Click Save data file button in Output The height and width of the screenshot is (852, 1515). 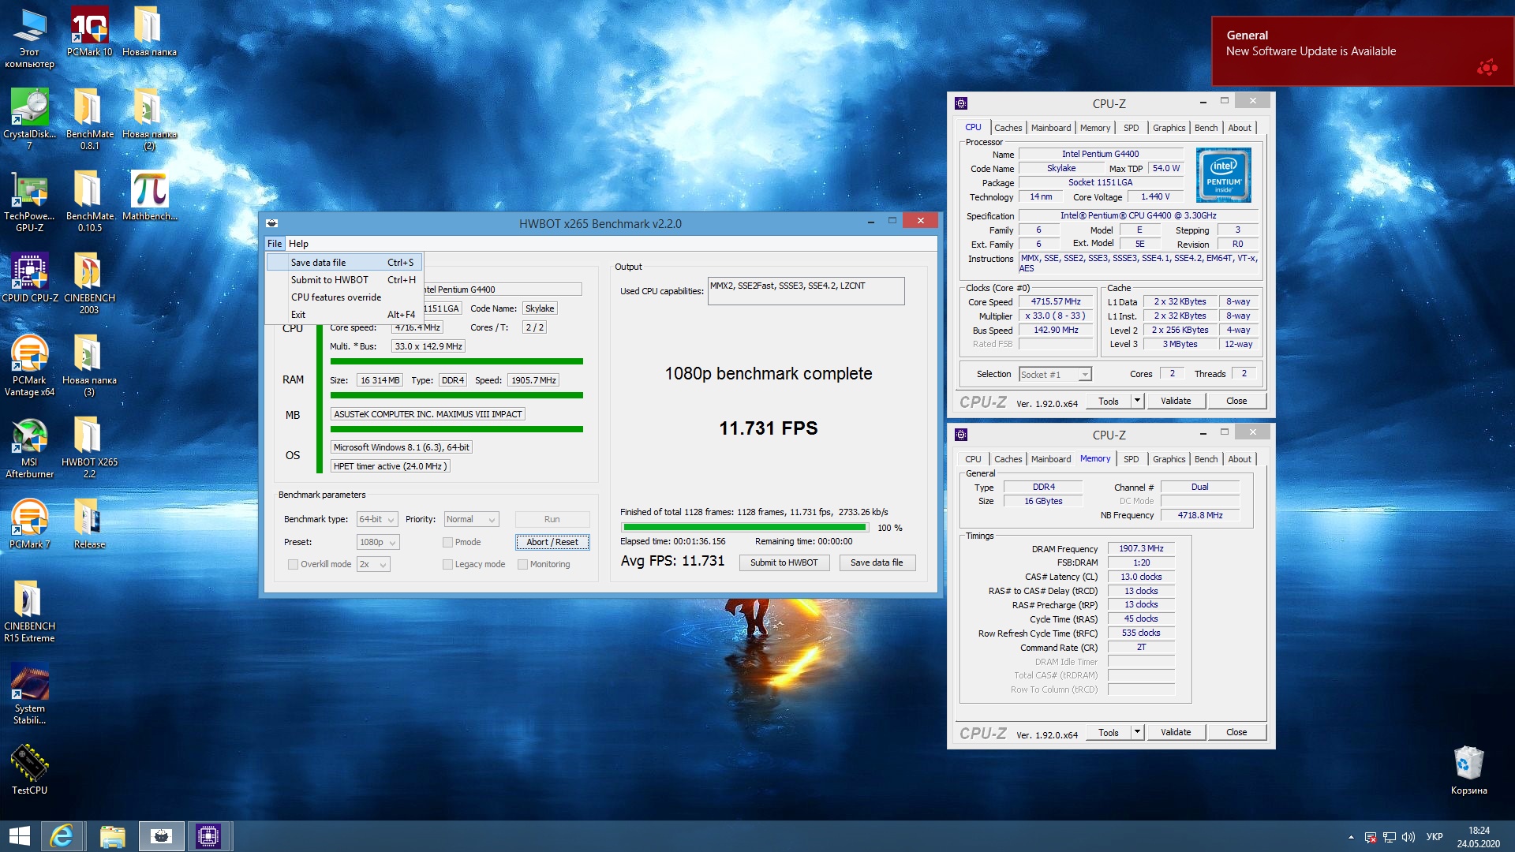coord(877,562)
